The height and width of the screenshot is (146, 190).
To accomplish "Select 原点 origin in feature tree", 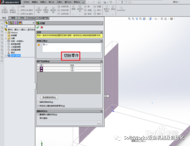I will pos(13,52).
